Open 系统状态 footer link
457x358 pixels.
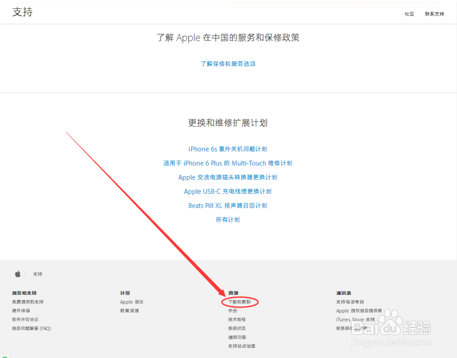click(237, 328)
